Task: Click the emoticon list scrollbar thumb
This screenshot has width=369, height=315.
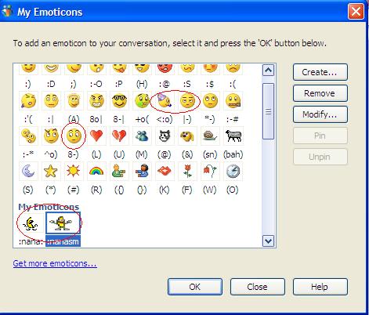Action: pyautogui.click(x=268, y=111)
